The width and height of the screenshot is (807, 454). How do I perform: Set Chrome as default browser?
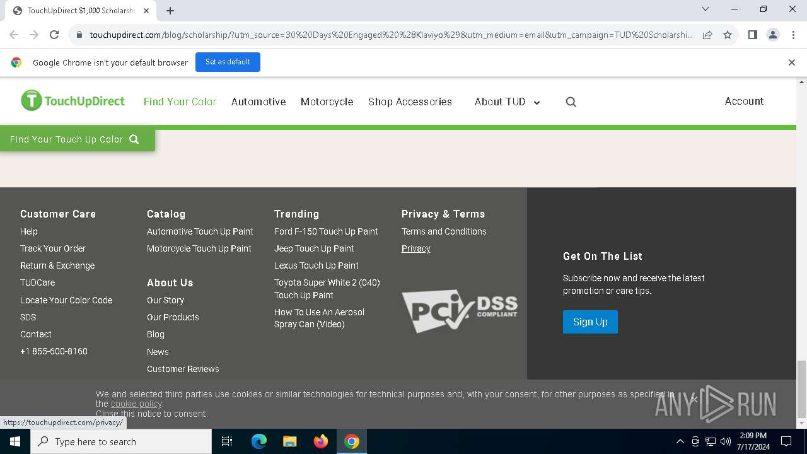click(228, 62)
